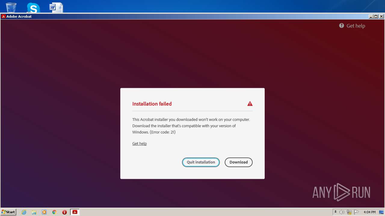The height and width of the screenshot is (216, 385).
Task: Open the File Explorer taskbar icon
Action: pyautogui.click(x=34, y=212)
